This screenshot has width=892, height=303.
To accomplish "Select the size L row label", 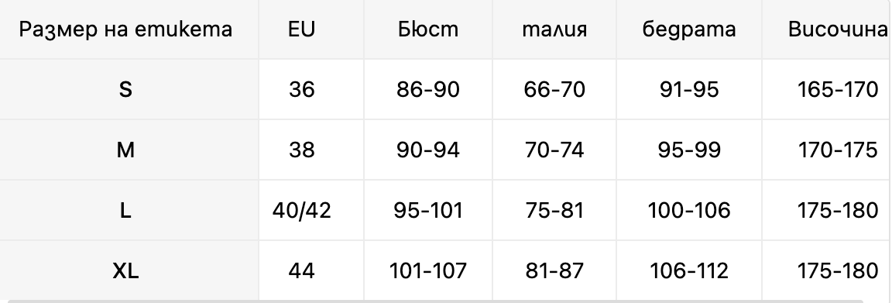I will tap(125, 211).
